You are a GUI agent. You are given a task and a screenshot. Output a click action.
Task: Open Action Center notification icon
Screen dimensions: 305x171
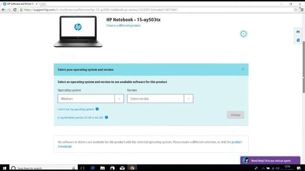click(x=299, y=168)
